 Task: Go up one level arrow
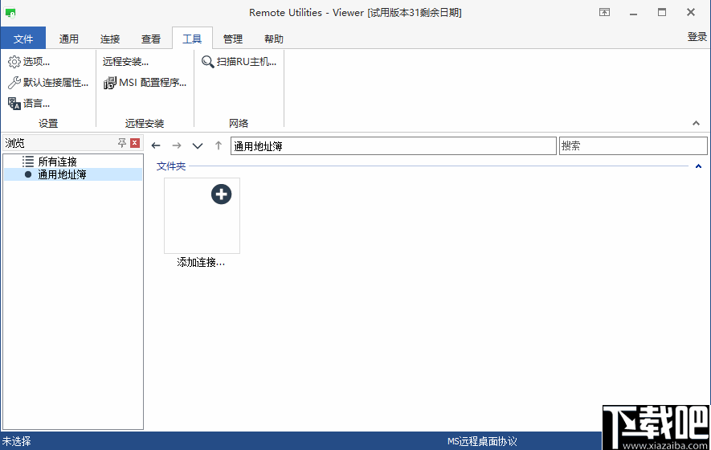click(218, 145)
